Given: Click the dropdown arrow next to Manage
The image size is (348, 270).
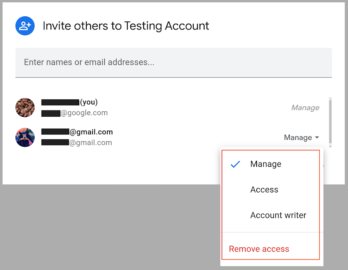Looking at the screenshot, I should tap(317, 138).
